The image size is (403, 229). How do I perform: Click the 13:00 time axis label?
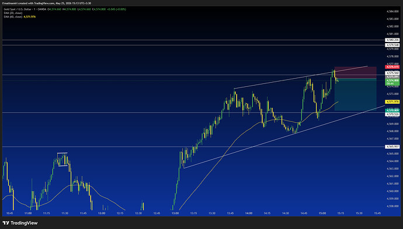point(175,213)
